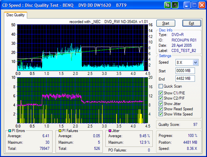Click the PI Failures average 0.05
Viewport: 207px width, 157px height.
(x=96, y=136)
